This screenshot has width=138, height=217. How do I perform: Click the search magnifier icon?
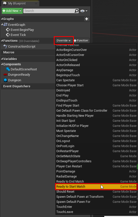click(x=76, y=11)
